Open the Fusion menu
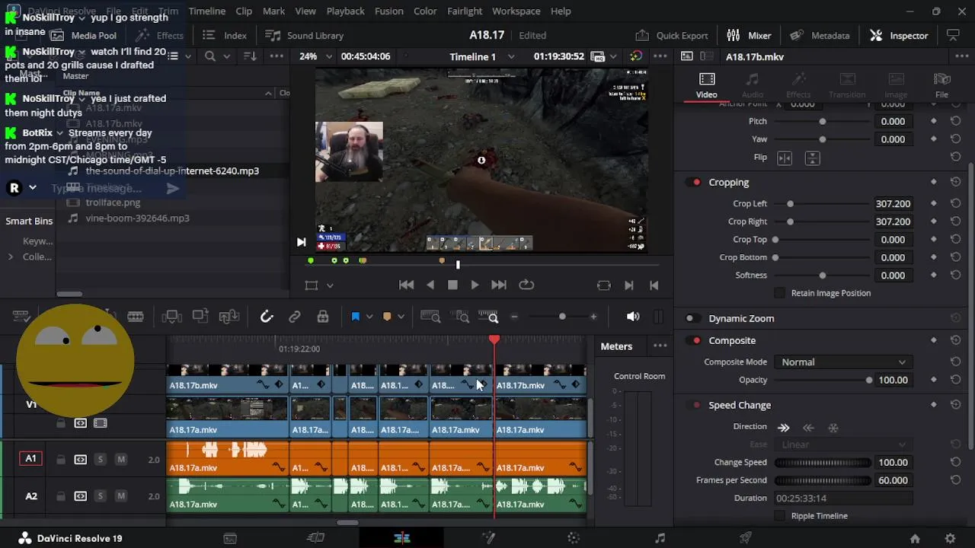 [388, 11]
